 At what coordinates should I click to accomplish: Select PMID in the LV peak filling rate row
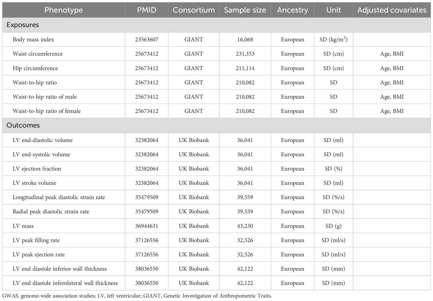(147, 240)
